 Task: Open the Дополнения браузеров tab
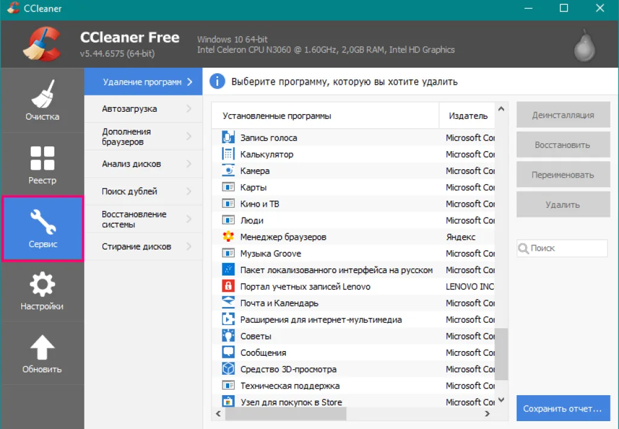click(143, 137)
